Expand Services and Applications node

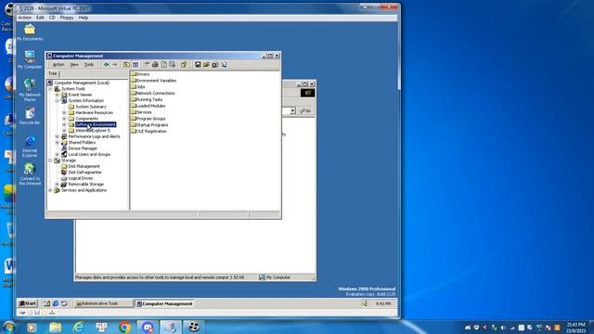point(50,190)
